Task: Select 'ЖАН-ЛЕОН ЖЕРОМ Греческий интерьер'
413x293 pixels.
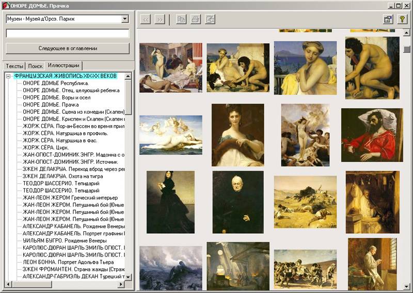Action: click(70, 198)
